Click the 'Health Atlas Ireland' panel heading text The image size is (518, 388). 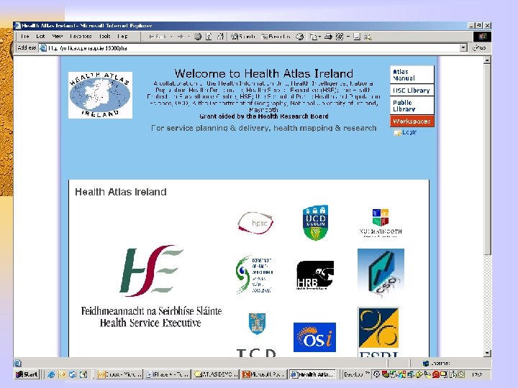coord(121,192)
